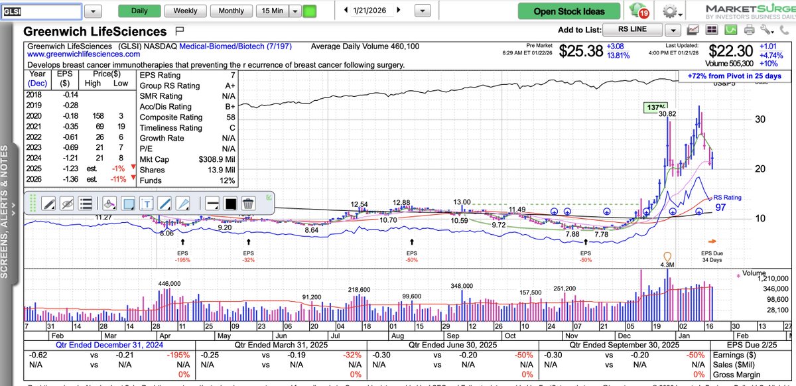Toggle hide drawings crossed-eye icon
The width and height of the screenshot is (796, 386).
pyautogui.click(x=66, y=203)
